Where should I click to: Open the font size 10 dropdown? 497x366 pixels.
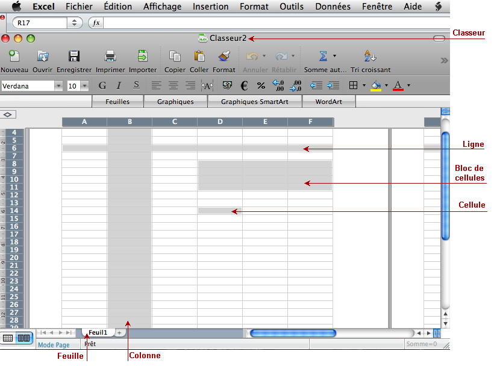click(84, 86)
